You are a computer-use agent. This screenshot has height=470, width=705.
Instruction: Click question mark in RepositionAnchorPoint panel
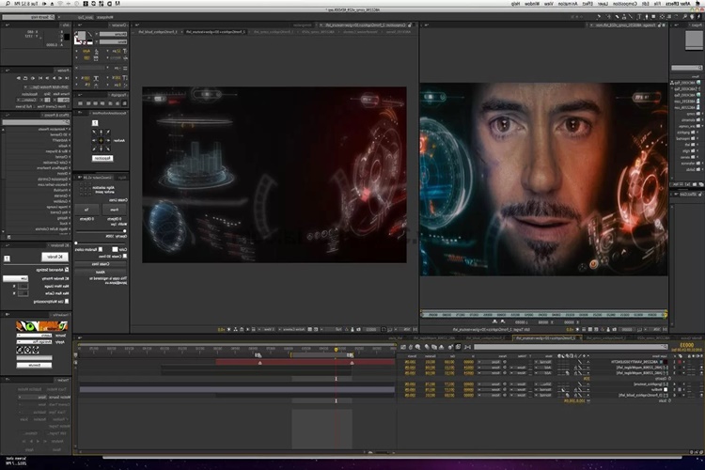click(95, 123)
